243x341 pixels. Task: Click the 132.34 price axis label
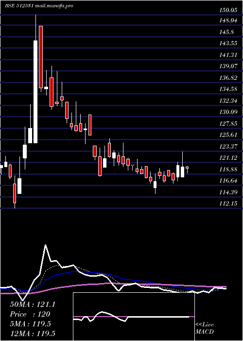coord(228,100)
